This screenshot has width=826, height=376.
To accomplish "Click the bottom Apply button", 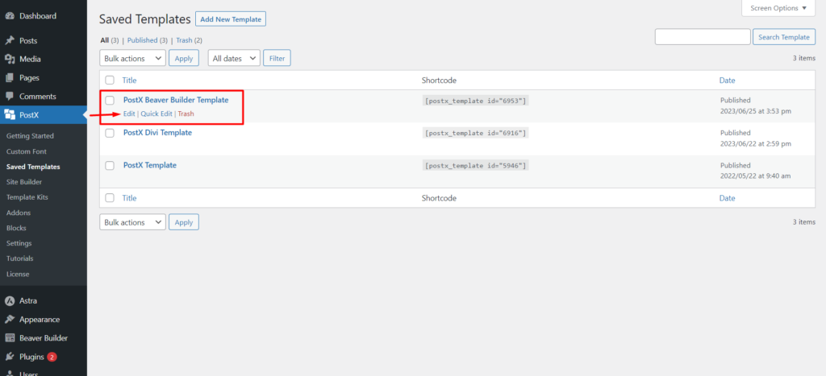I will point(184,222).
